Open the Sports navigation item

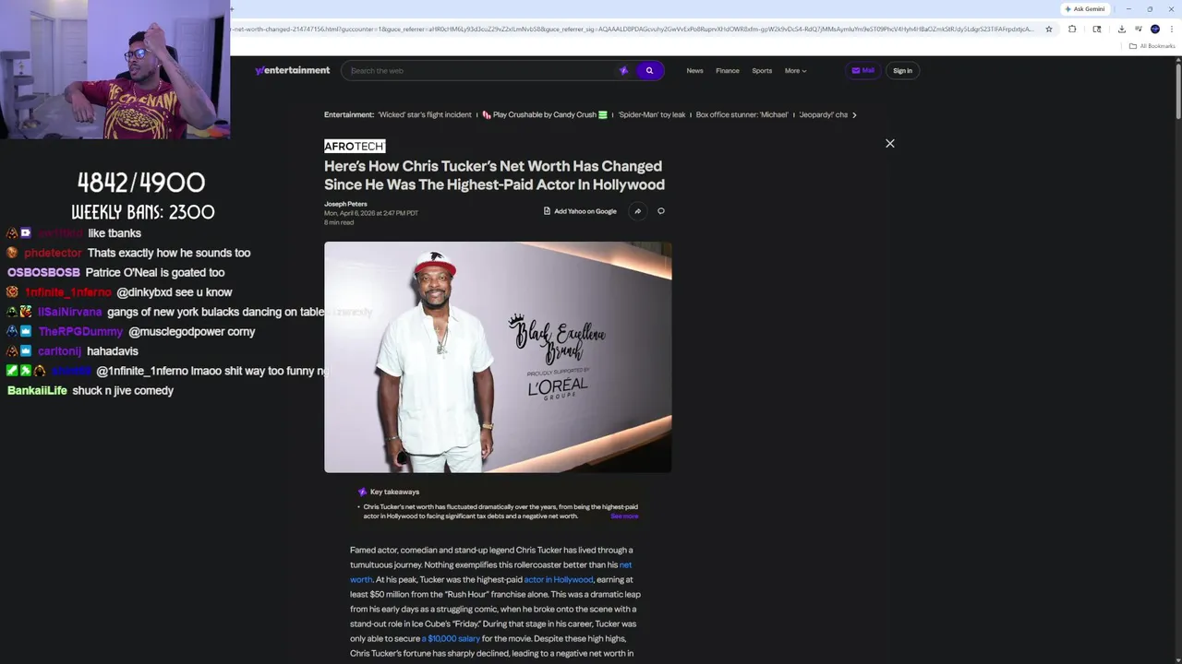tap(762, 70)
